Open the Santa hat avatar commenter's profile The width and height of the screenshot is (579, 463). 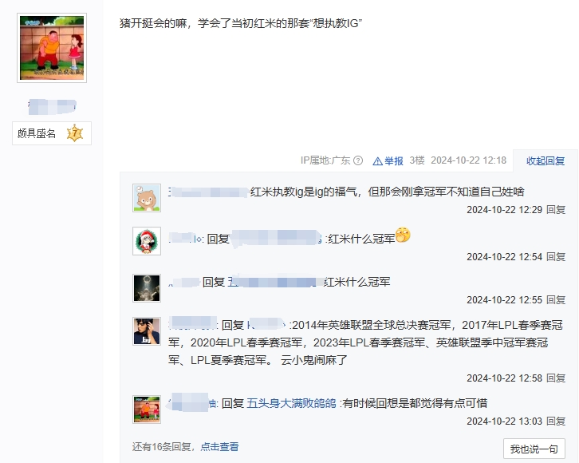[147, 241]
